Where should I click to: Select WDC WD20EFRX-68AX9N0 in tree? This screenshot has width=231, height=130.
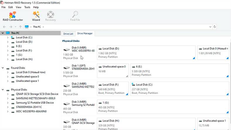pyautogui.click(x=31, y=112)
